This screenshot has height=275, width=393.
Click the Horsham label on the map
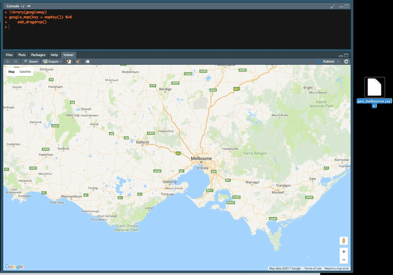tap(55, 87)
